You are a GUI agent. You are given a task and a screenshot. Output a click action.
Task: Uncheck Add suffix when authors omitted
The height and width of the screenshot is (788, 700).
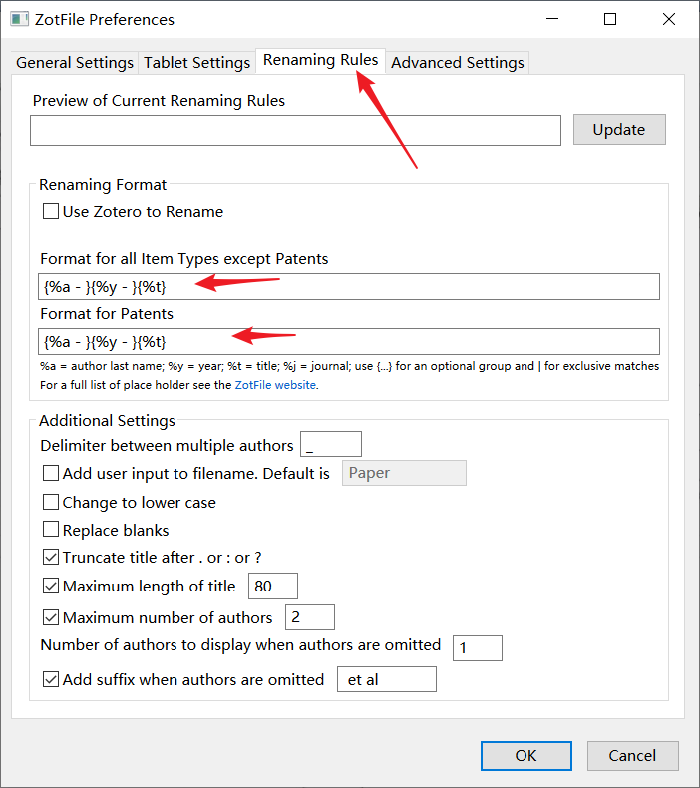pos(51,679)
